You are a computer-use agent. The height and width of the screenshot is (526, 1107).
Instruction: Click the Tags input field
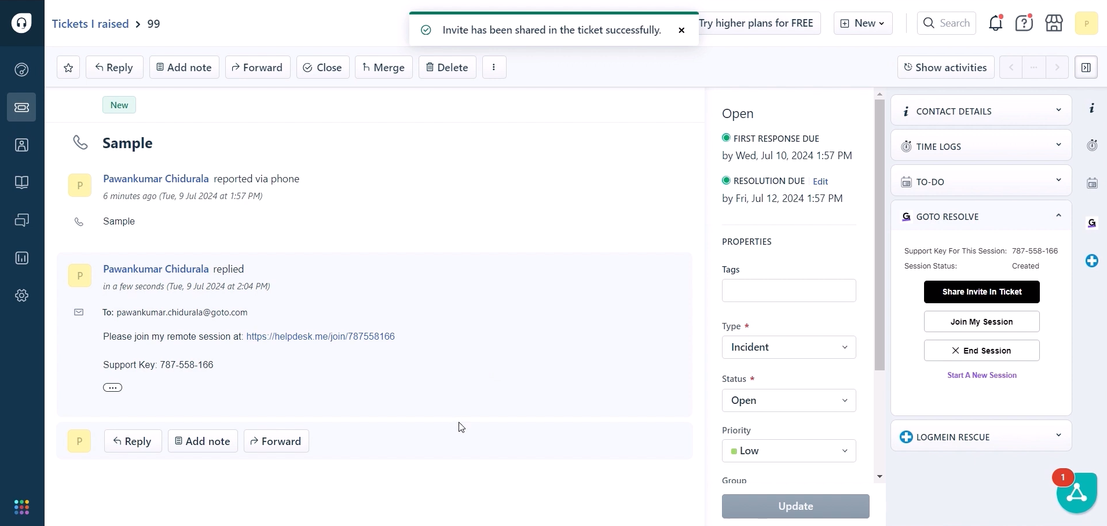pos(789,290)
